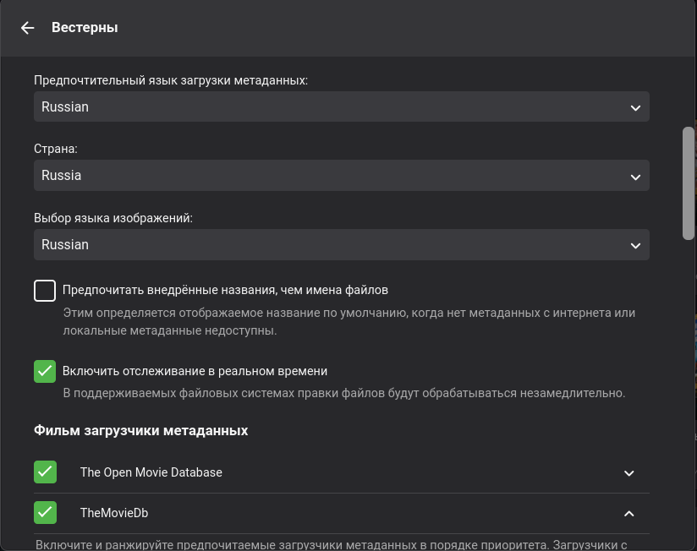Click the chevron of the Russia dropdown
697x551 pixels.
636,177
